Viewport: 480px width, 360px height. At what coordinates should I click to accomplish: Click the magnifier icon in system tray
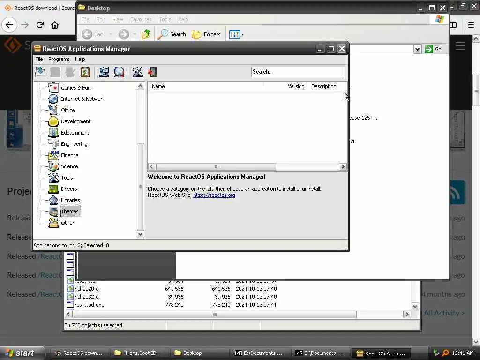click(x=445, y=353)
